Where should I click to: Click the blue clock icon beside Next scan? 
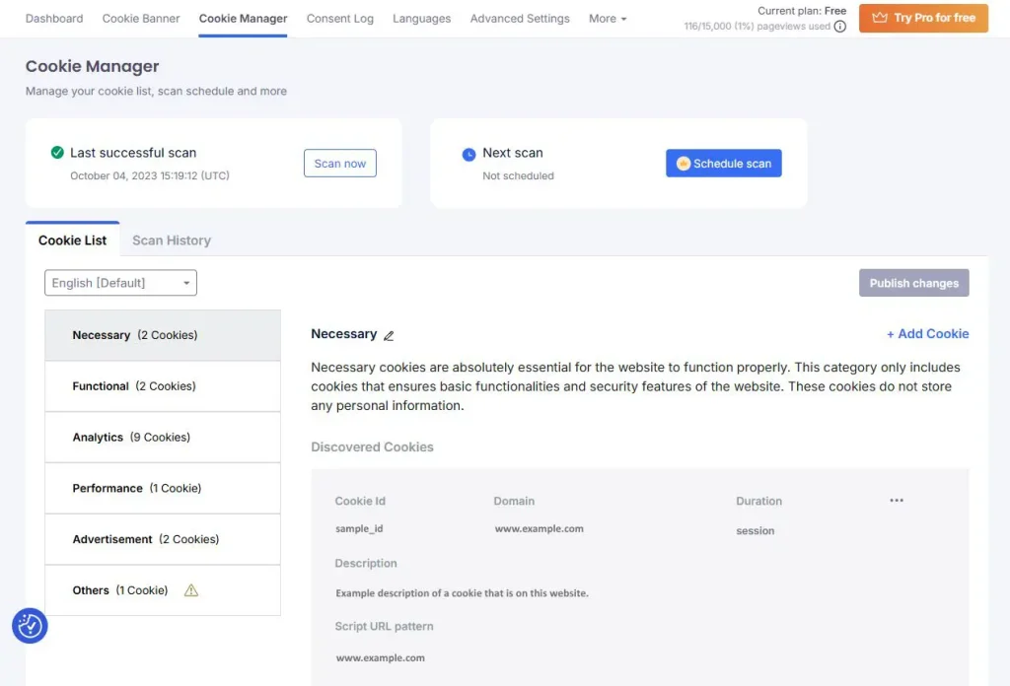click(469, 153)
